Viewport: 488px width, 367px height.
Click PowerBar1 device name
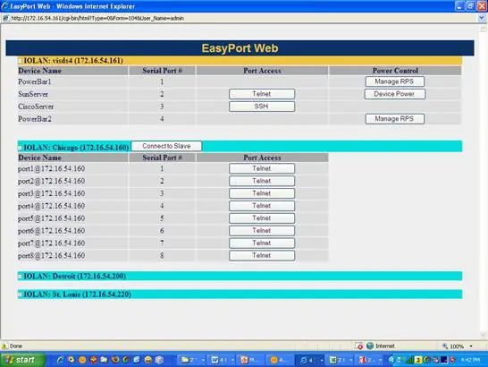[35, 82]
